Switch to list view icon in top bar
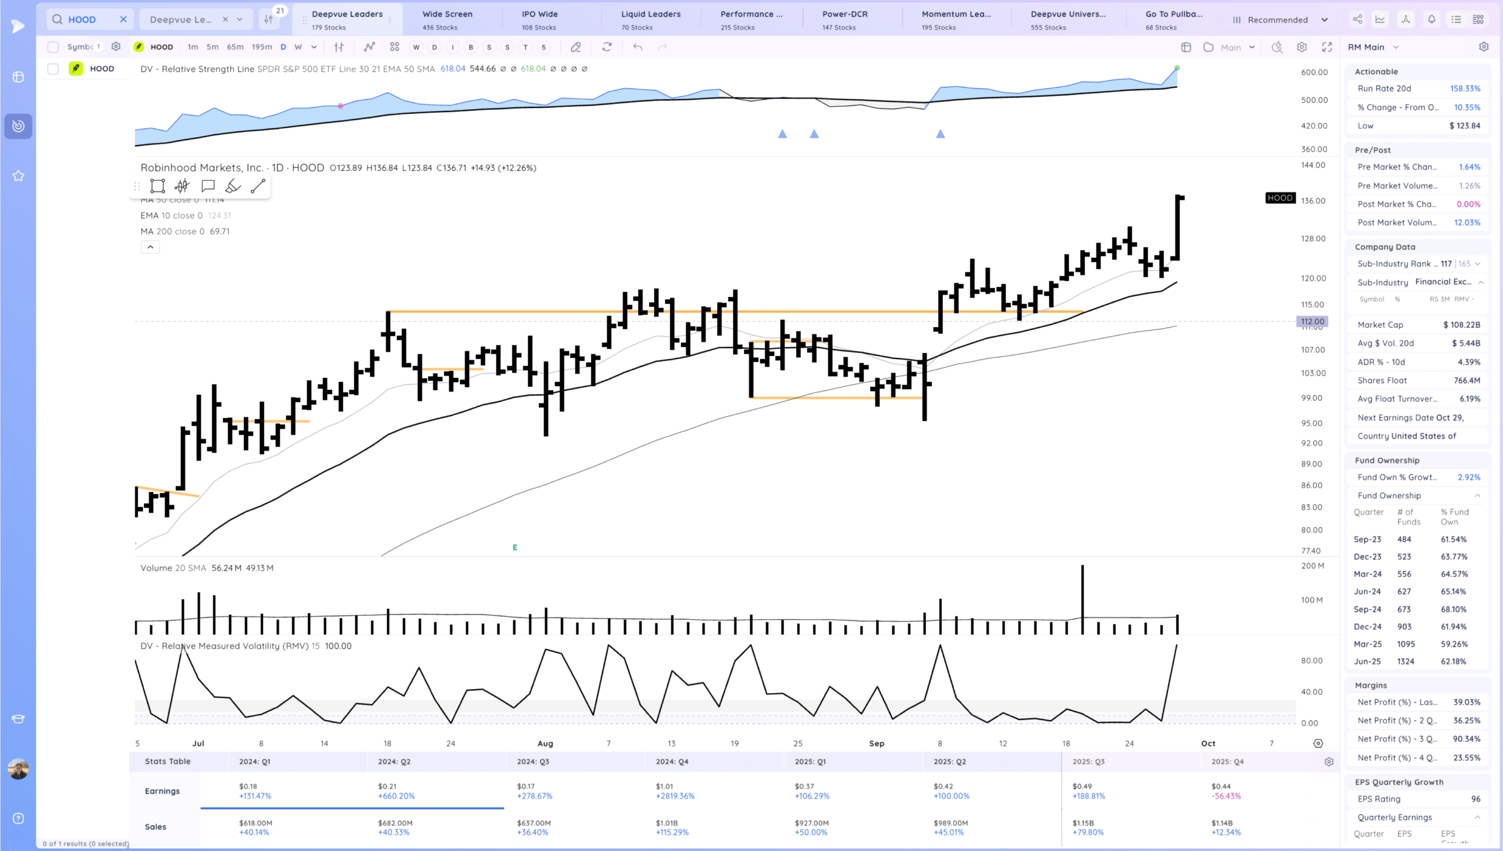 1456,19
